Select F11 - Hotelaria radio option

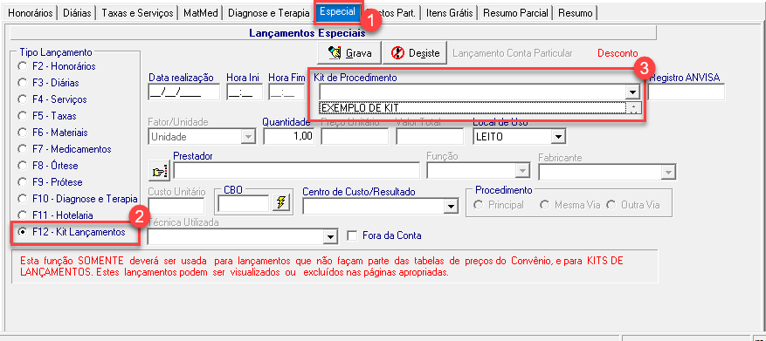(x=22, y=215)
